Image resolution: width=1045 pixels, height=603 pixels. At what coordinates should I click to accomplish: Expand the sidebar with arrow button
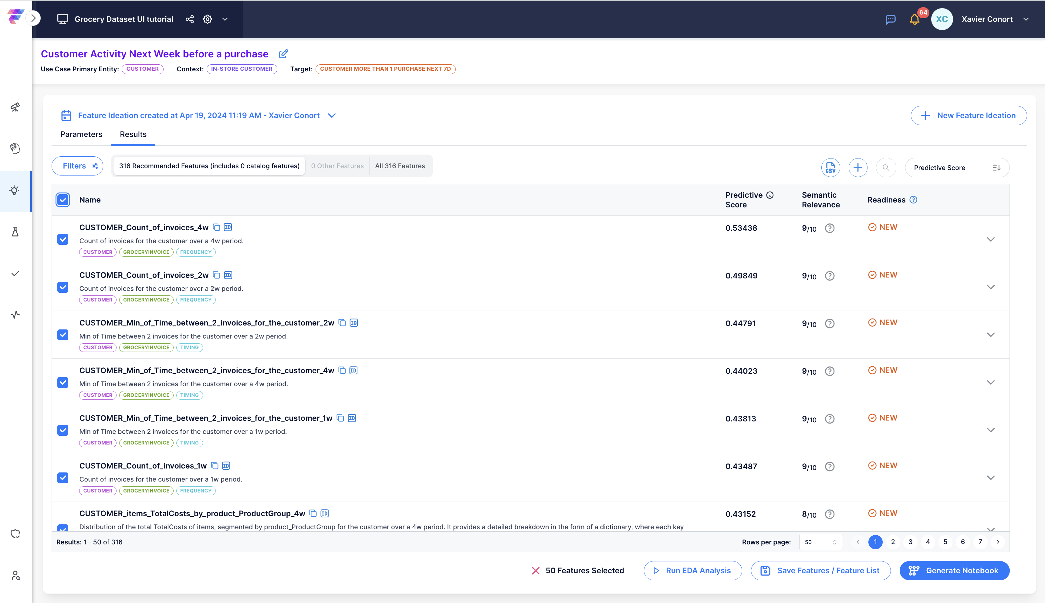point(33,18)
